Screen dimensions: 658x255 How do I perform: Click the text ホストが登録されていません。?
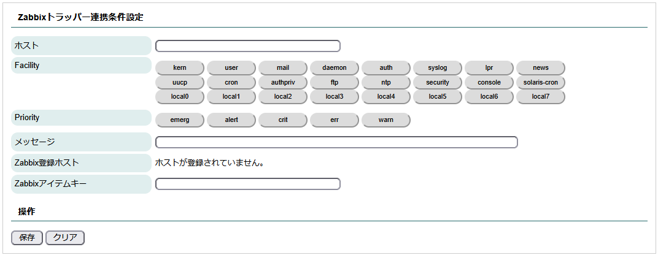click(209, 162)
